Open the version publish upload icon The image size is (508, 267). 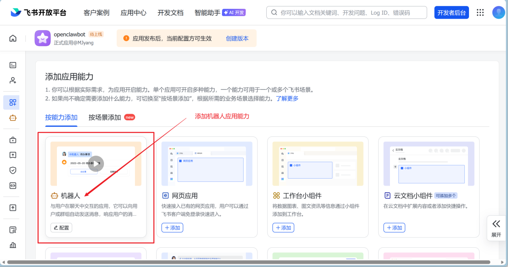[13, 208]
